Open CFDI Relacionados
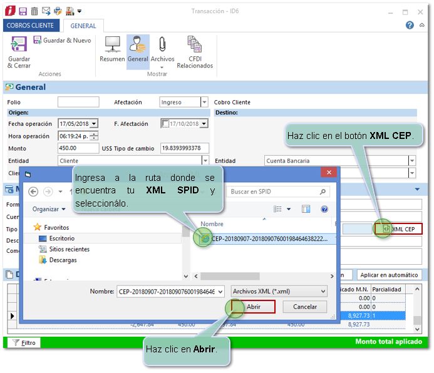This screenshot has width=434, height=373. point(195,52)
